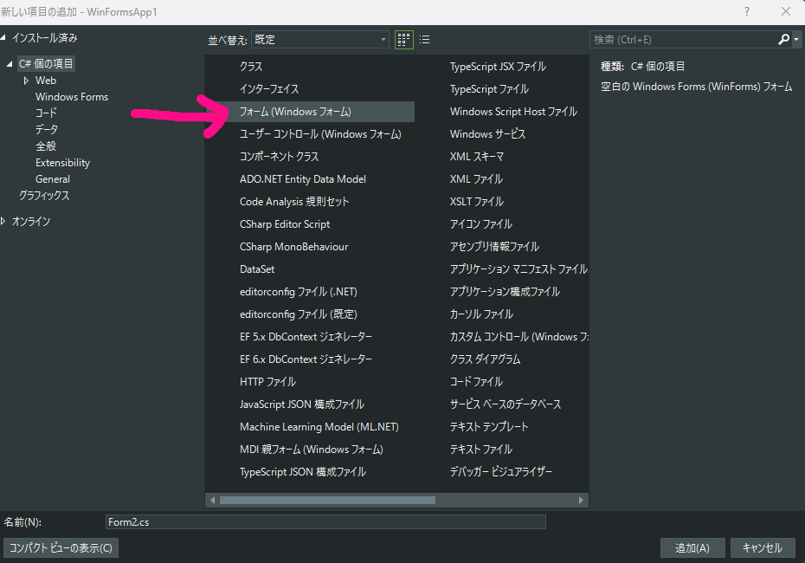Select the グラフィックス category
The width and height of the screenshot is (805, 563).
tap(44, 196)
